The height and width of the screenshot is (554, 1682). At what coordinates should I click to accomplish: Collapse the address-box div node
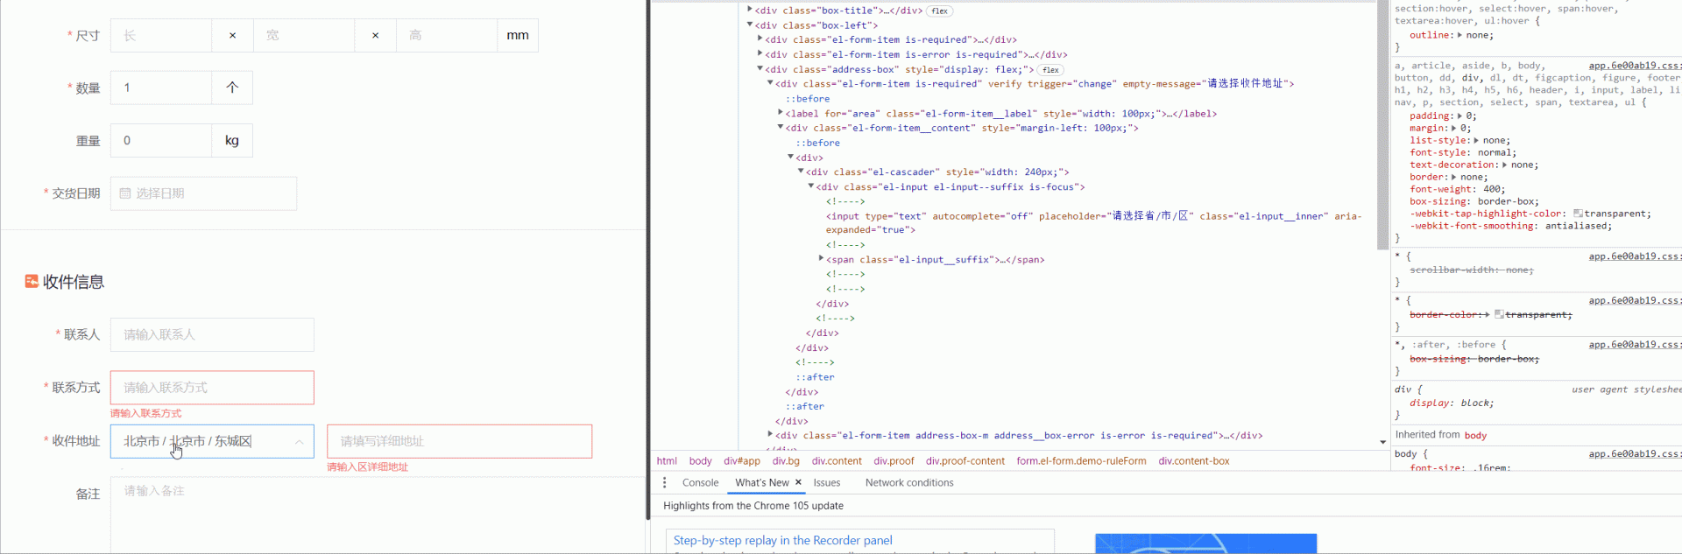pyautogui.click(x=760, y=68)
